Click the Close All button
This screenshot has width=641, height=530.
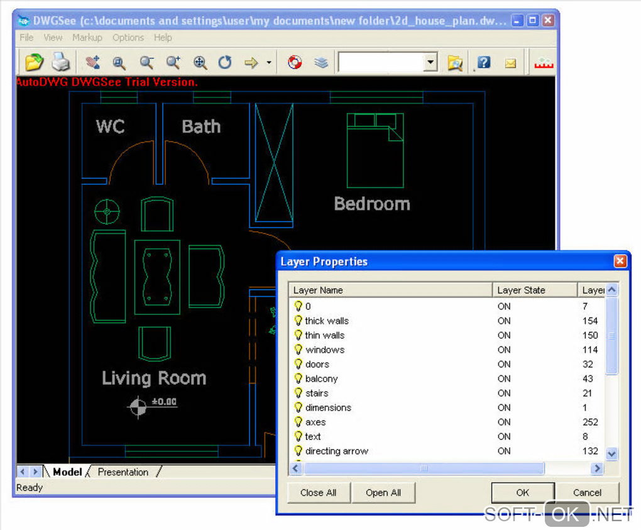(319, 493)
